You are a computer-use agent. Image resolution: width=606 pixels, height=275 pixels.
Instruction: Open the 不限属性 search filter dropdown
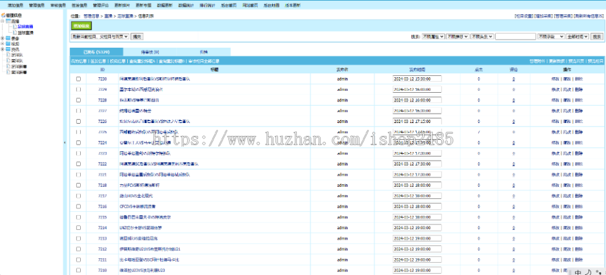coord(433,36)
